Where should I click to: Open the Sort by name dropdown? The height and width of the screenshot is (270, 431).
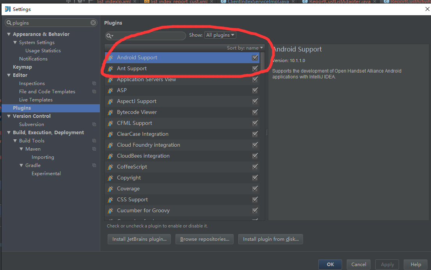click(245, 48)
